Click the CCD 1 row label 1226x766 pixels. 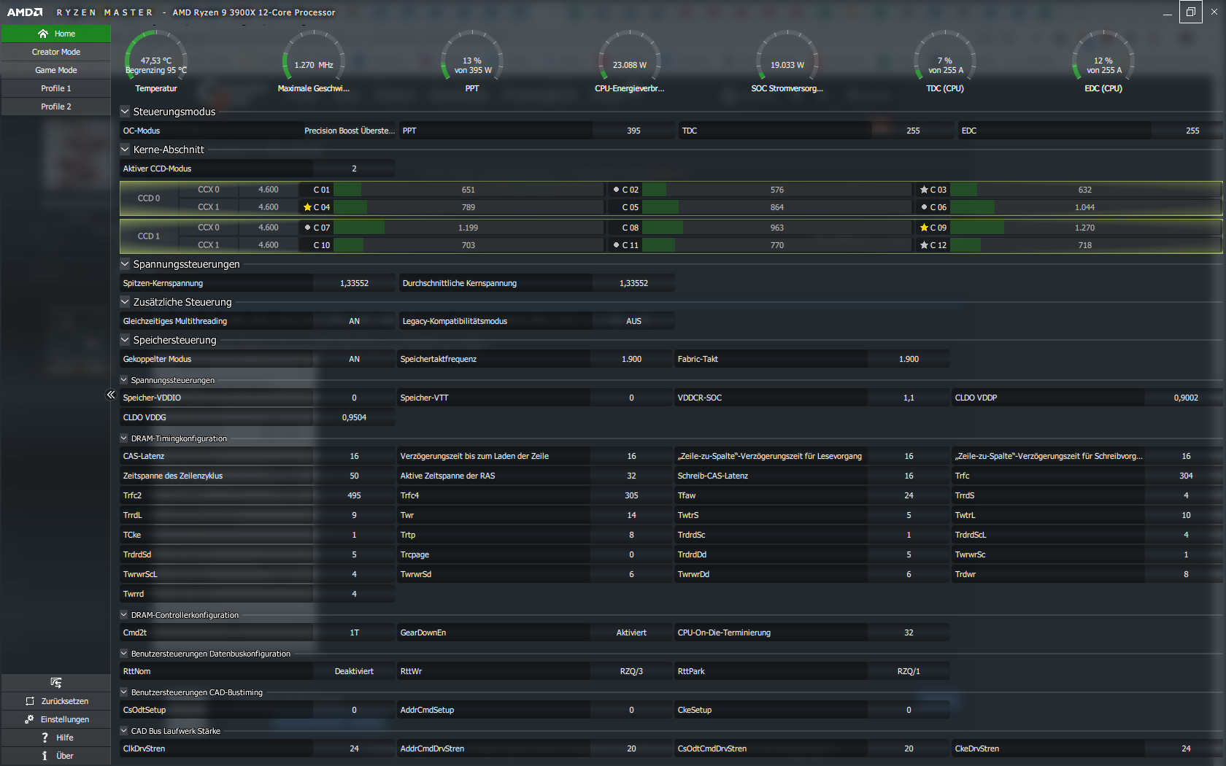pyautogui.click(x=149, y=236)
